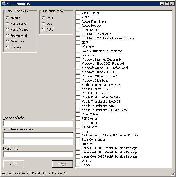Click first Identifikace zákazníka field
Screen dimensions: 176x177
point(38,135)
